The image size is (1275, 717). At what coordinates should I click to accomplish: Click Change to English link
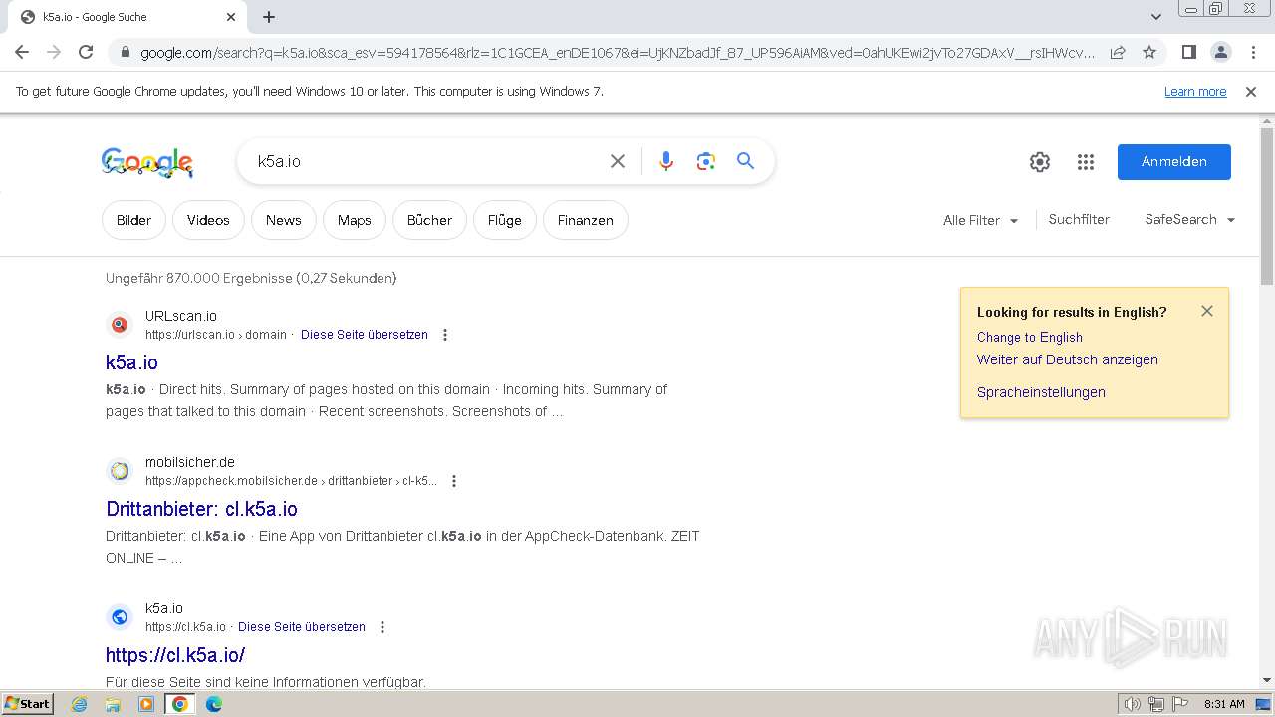(x=1029, y=337)
